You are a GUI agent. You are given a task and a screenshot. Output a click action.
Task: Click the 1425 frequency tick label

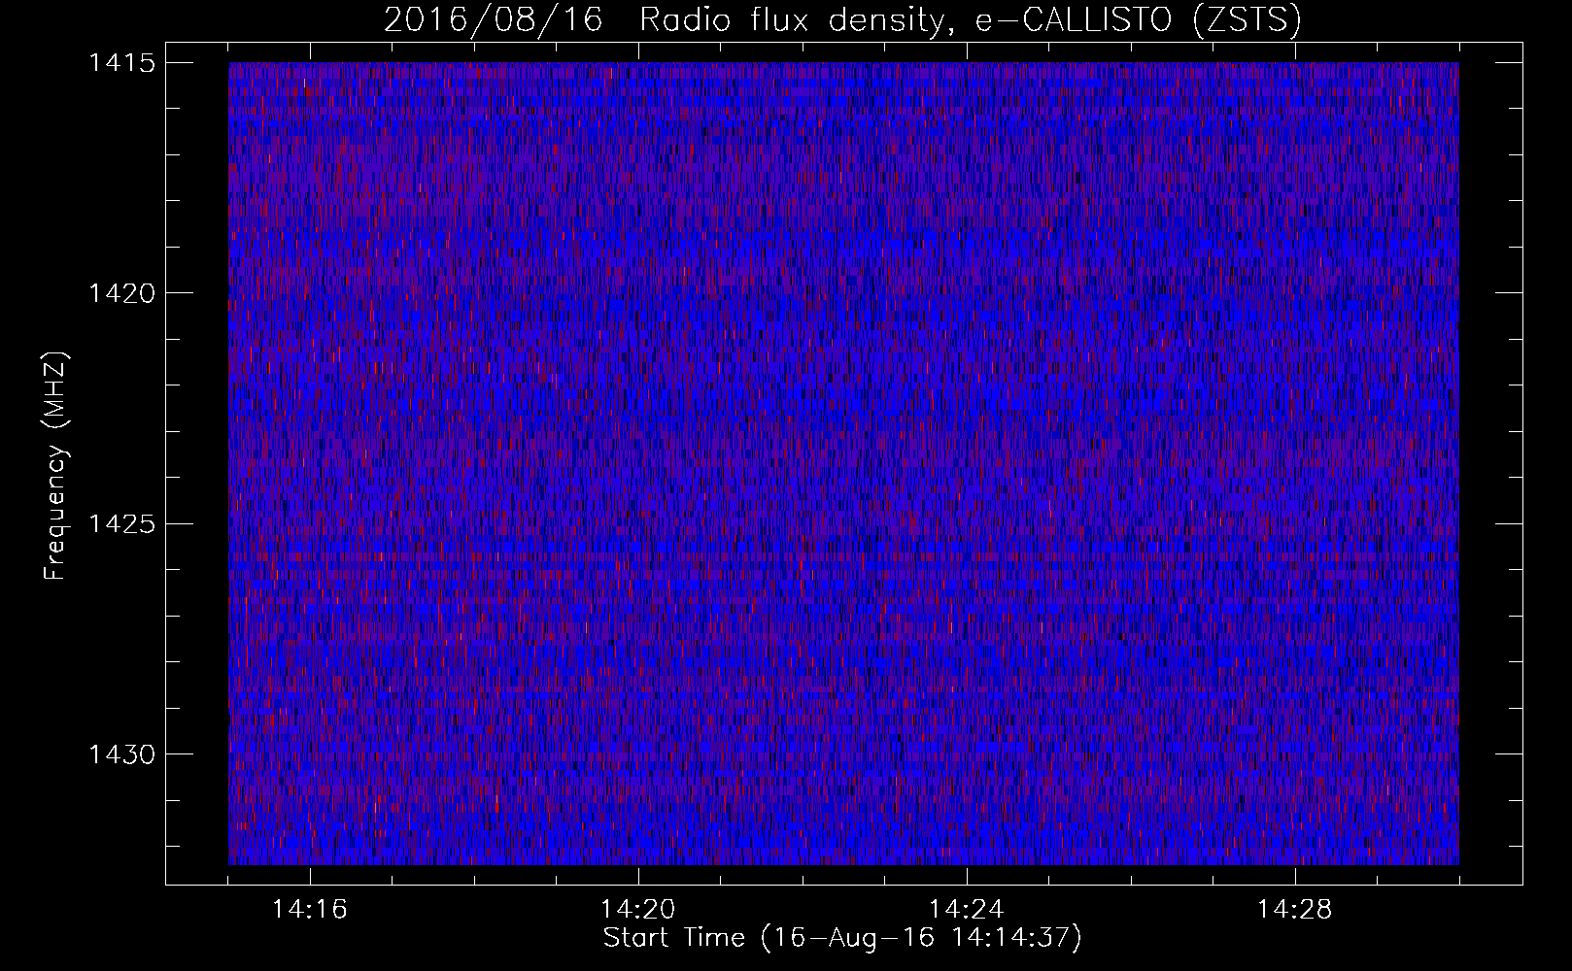(121, 524)
